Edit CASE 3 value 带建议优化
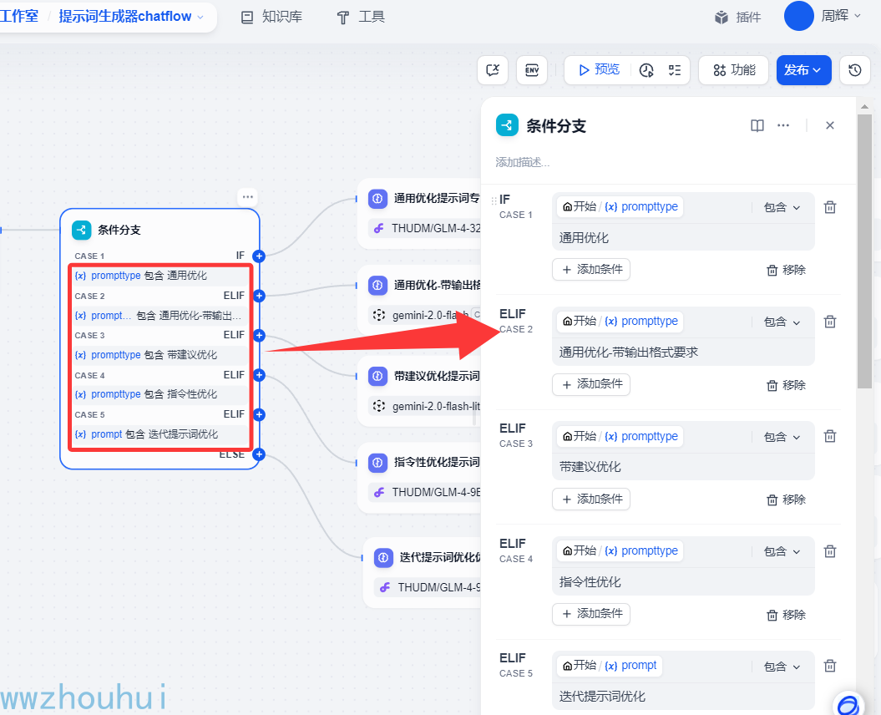Image resolution: width=881 pixels, height=715 pixels. click(683, 467)
